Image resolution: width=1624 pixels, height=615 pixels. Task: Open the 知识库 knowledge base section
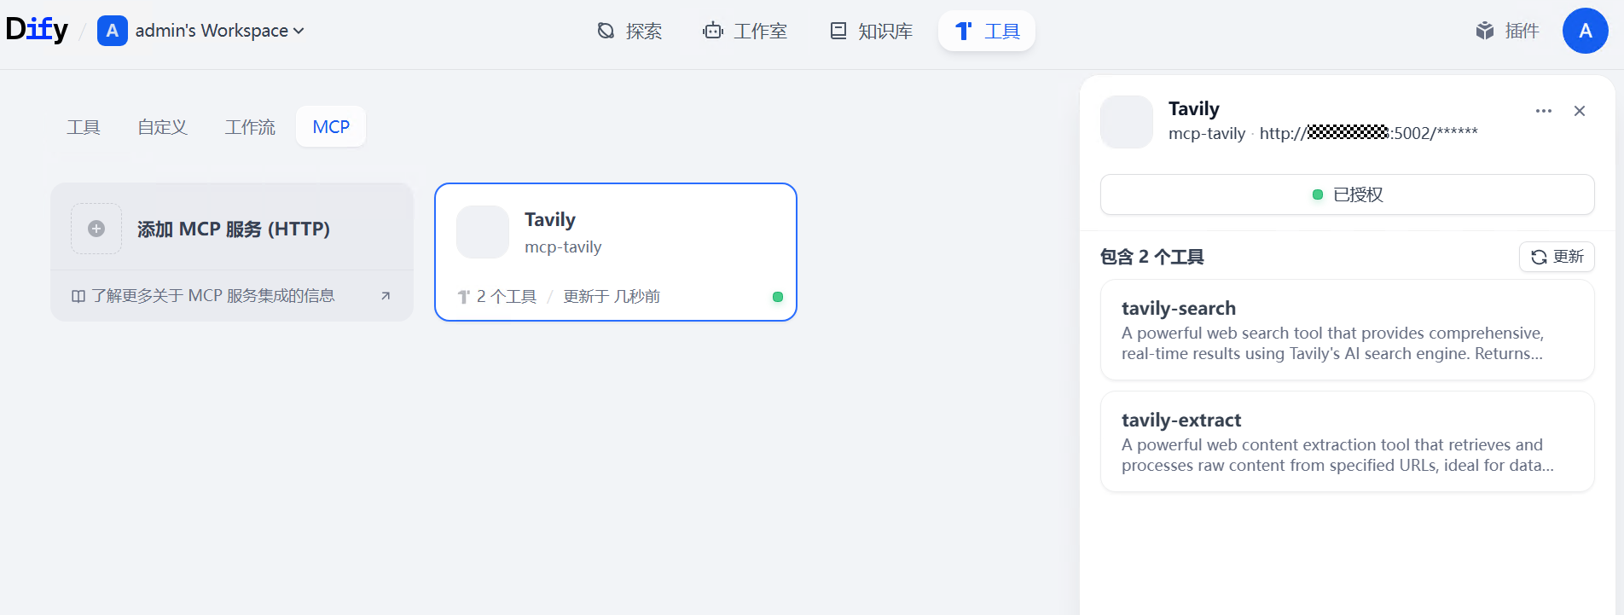click(871, 32)
